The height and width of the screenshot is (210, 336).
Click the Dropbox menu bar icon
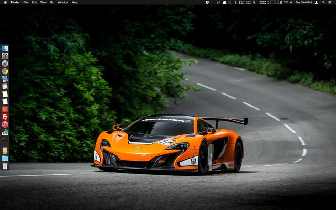tap(207, 2)
